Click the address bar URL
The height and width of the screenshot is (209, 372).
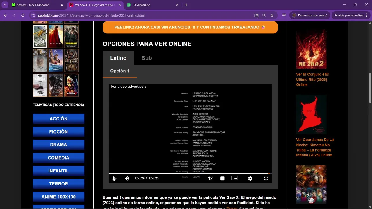[91, 15]
